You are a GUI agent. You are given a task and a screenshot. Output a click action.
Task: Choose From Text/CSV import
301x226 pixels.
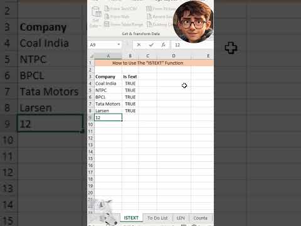click(x=120, y=9)
